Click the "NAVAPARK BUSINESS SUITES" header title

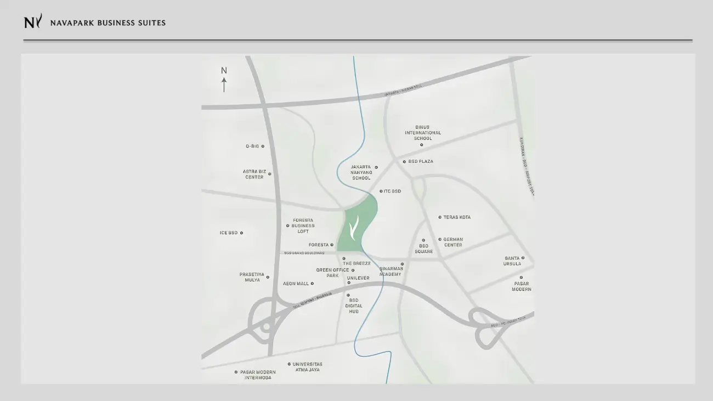107,23
